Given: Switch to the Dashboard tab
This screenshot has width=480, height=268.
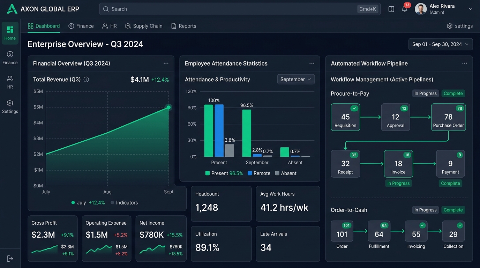Looking at the screenshot, I should [44, 26].
